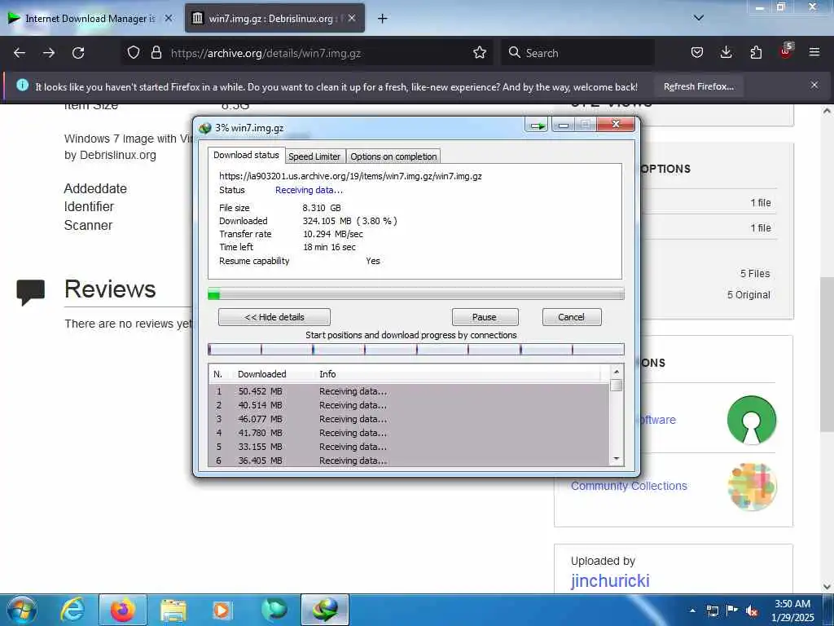
Task: Open the shield tracking protection icon
Action: point(134,53)
